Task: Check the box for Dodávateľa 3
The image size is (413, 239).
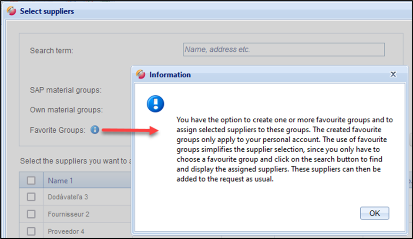Action: pos(31,197)
